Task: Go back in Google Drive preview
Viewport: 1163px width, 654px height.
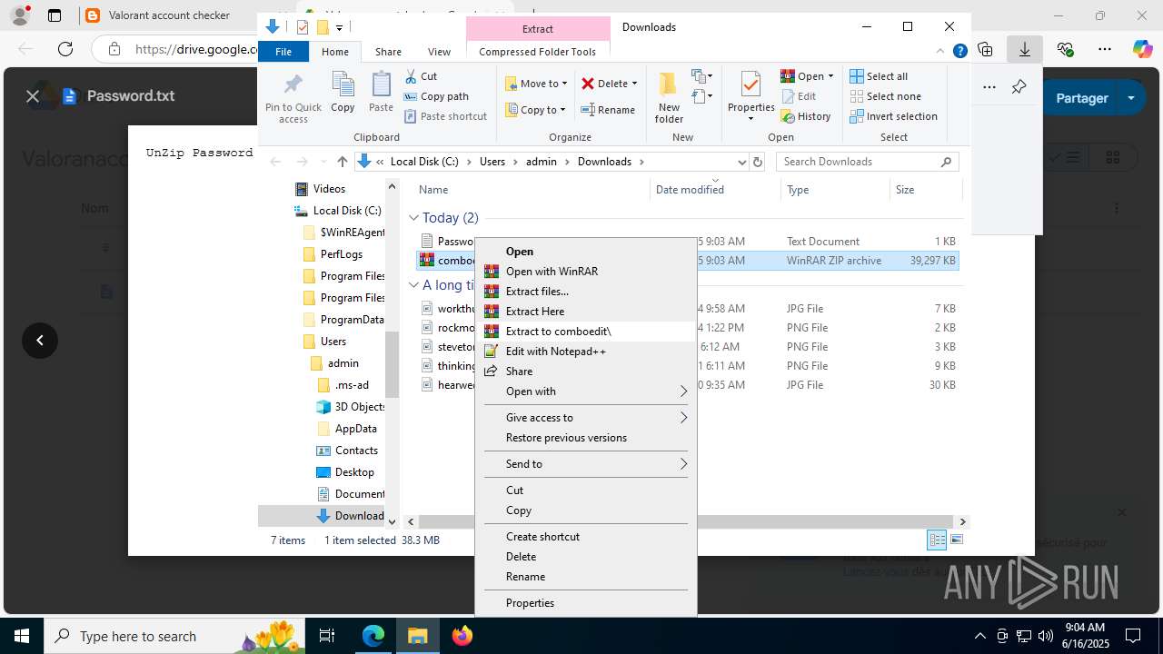Action: [40, 341]
